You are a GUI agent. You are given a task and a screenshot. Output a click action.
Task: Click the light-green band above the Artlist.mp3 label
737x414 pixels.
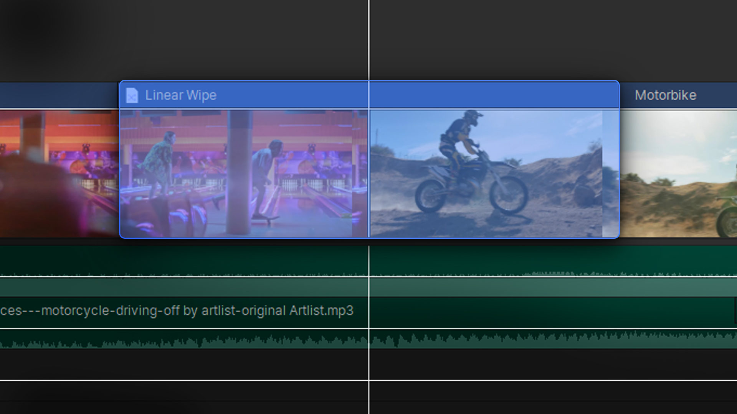tap(368, 287)
